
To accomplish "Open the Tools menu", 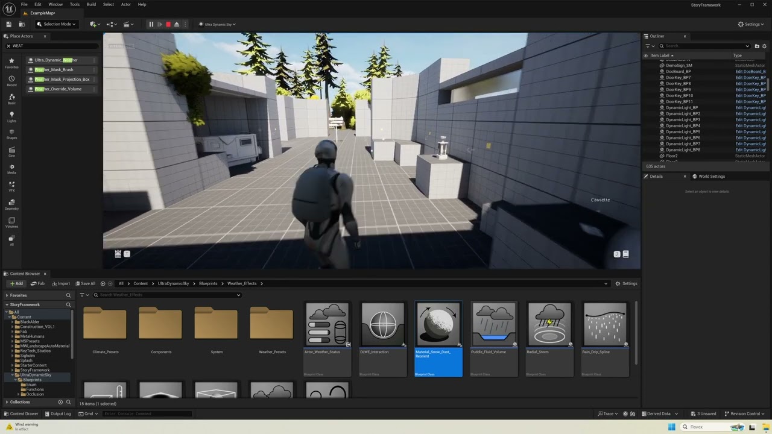I will point(74,4).
